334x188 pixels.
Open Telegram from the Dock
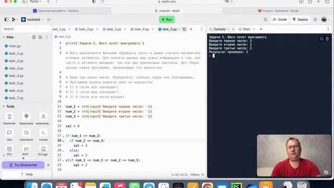point(149,185)
